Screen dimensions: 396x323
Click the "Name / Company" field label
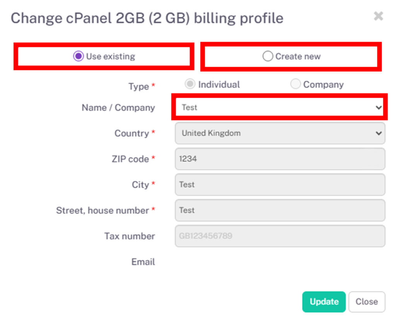point(118,108)
